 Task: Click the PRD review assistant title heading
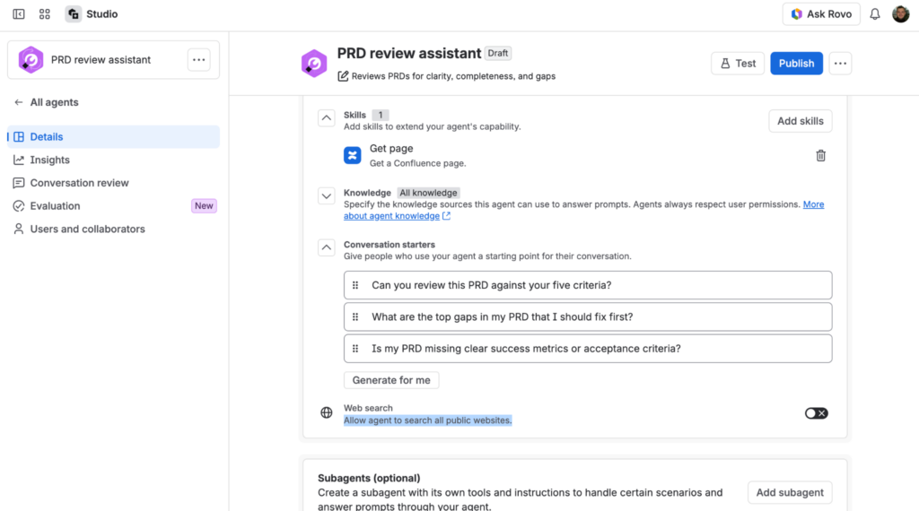tap(409, 53)
